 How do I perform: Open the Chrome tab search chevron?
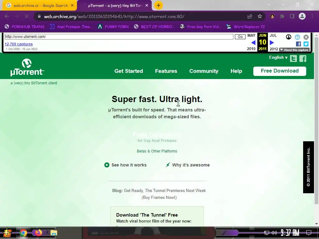pos(269,4)
